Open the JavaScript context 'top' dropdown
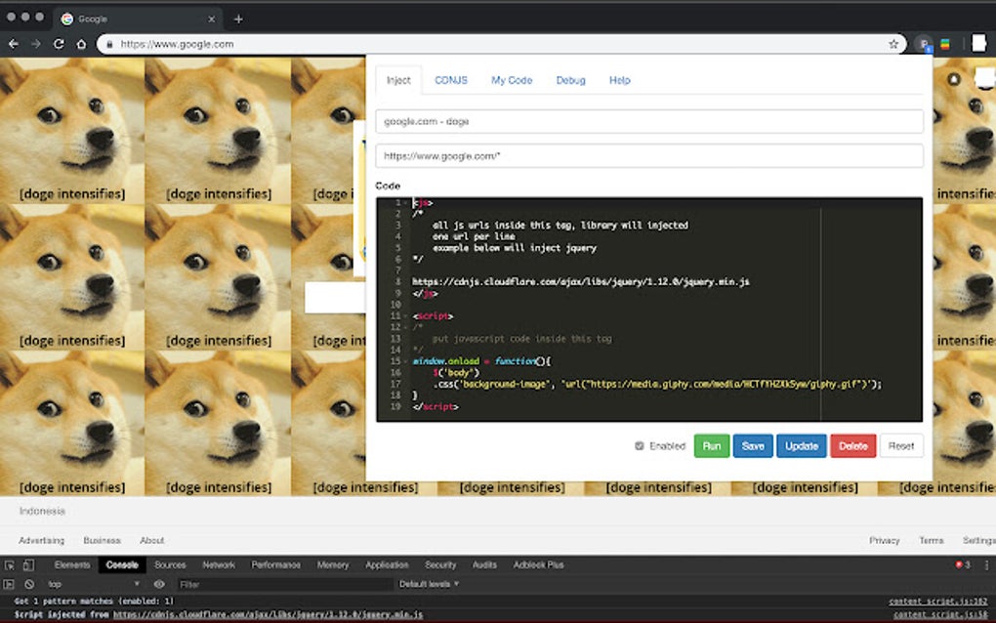 point(94,584)
